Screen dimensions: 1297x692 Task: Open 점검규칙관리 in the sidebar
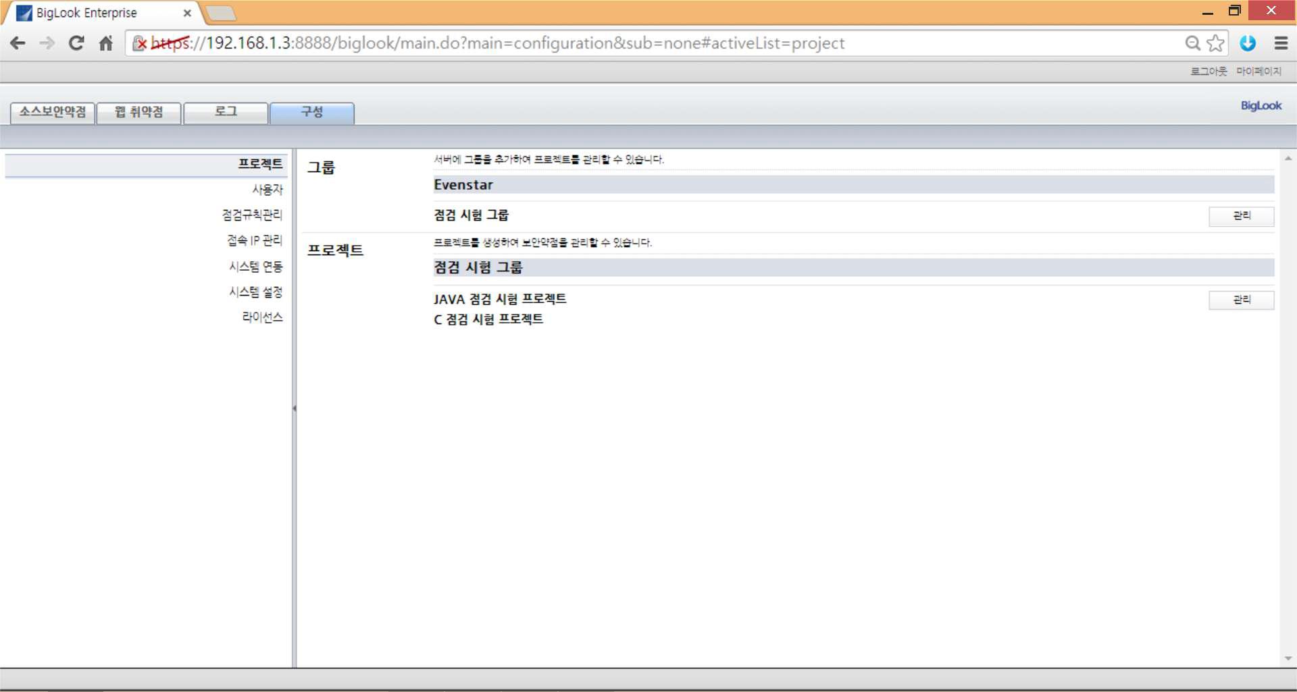[x=252, y=215]
